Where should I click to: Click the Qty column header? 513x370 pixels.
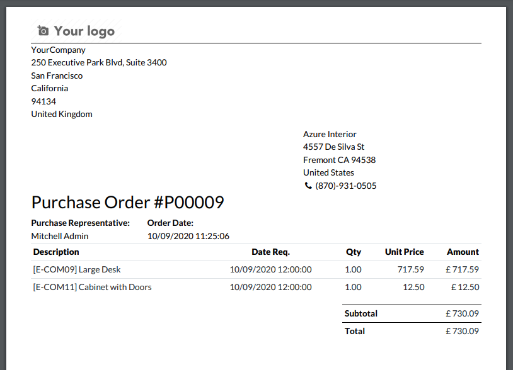[354, 252]
